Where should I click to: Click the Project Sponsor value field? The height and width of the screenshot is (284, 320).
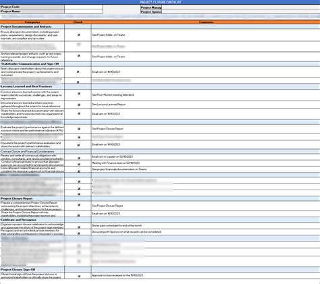tap(241, 11)
